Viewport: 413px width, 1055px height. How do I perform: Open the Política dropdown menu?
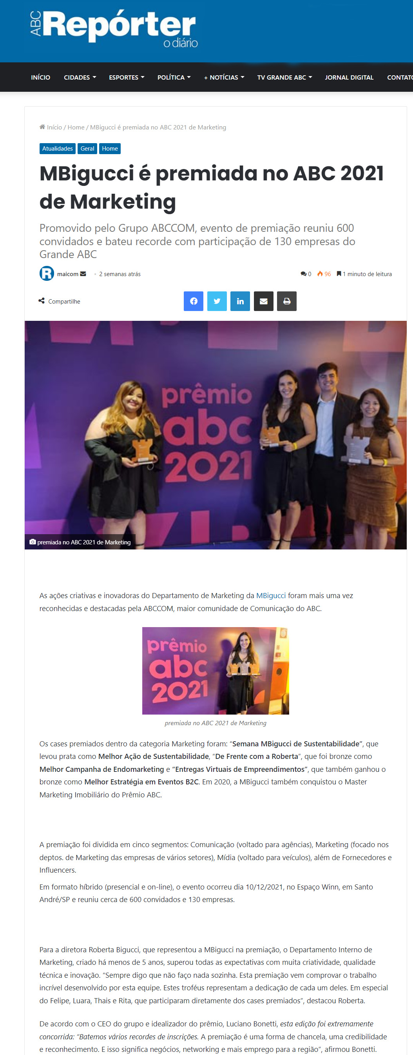[x=174, y=77]
